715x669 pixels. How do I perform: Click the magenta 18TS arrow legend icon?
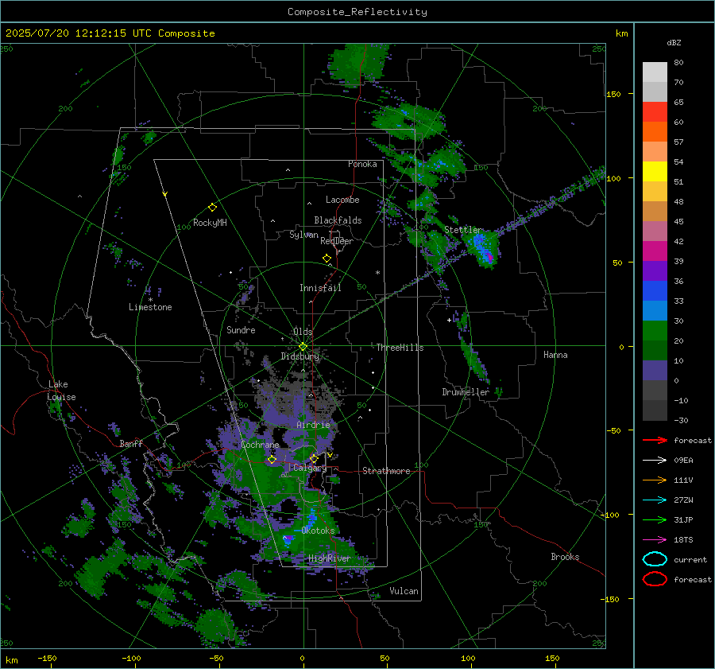tap(655, 540)
